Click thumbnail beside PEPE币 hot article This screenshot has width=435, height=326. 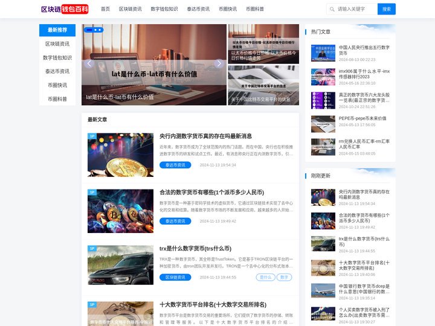323,124
